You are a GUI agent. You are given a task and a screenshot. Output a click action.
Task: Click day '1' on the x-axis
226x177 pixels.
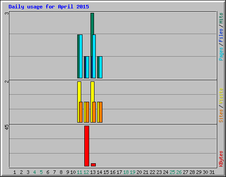point(15,172)
